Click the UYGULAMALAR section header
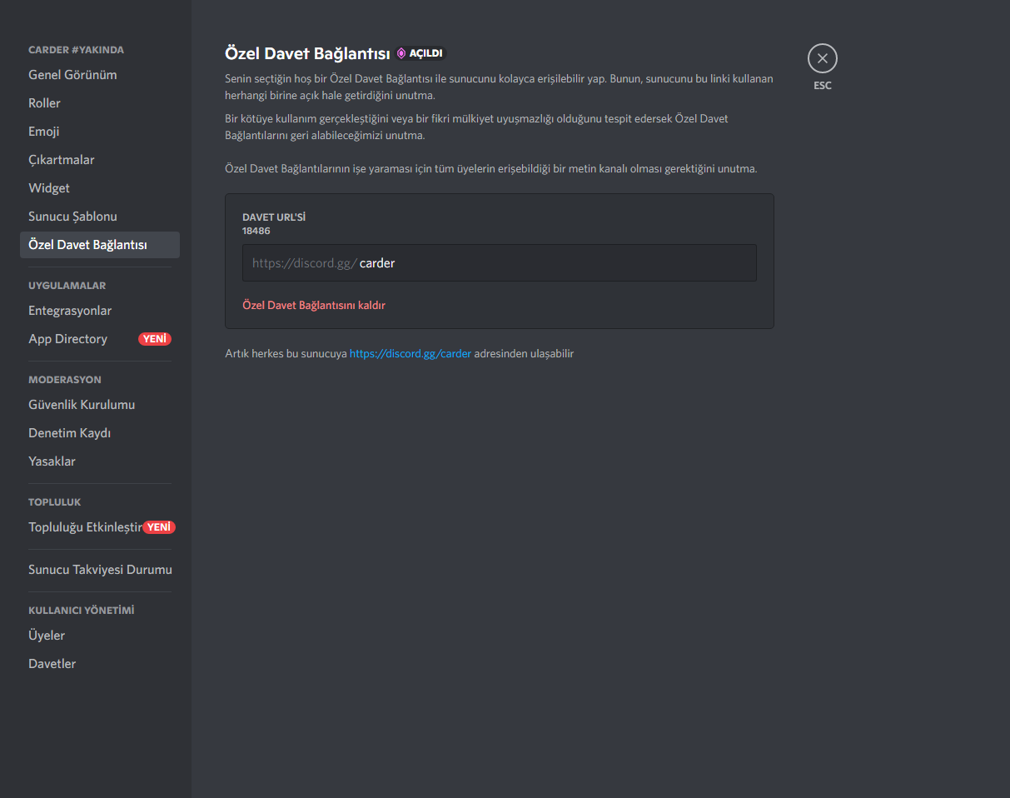The width and height of the screenshot is (1010, 798). pos(67,286)
